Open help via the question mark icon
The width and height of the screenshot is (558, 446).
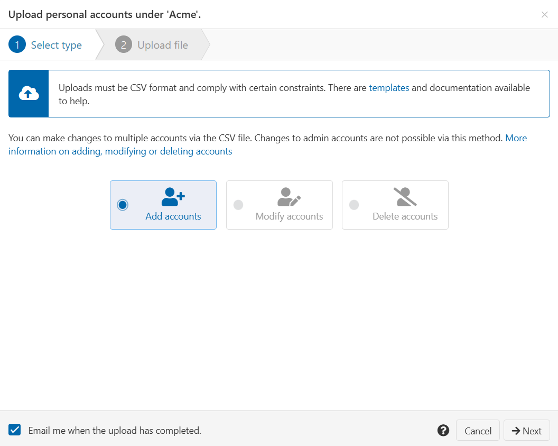pyautogui.click(x=443, y=430)
